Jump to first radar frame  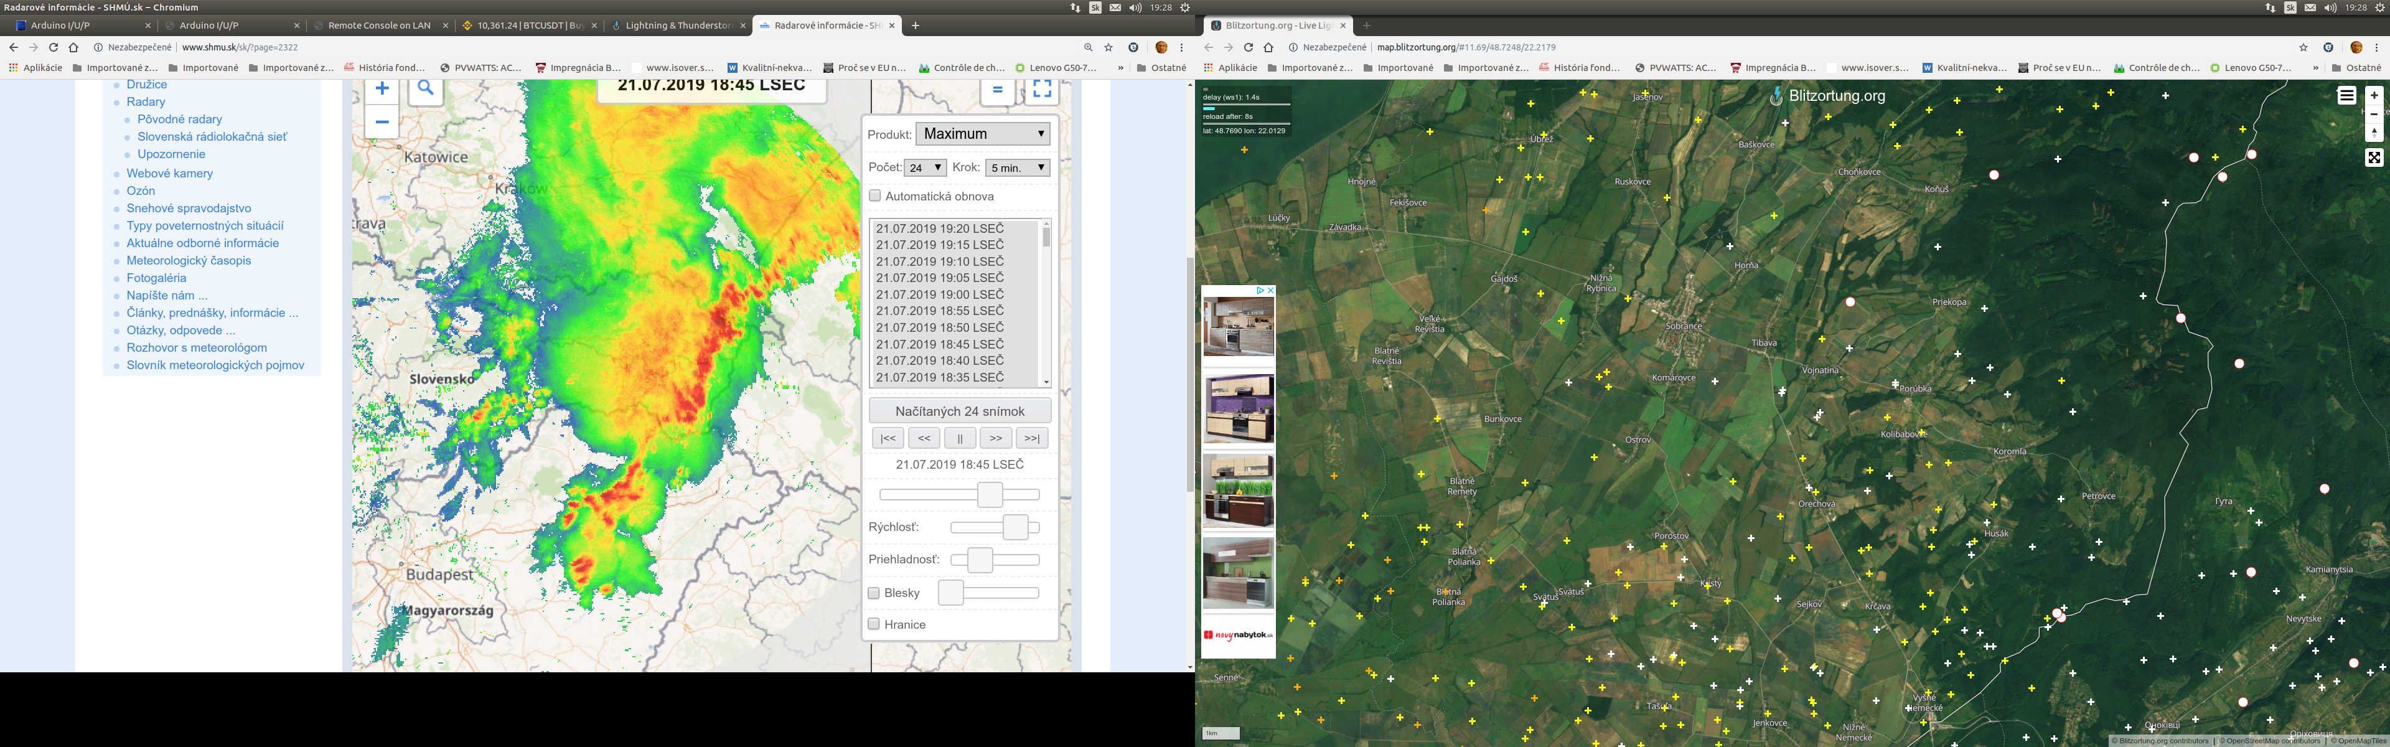tap(888, 438)
